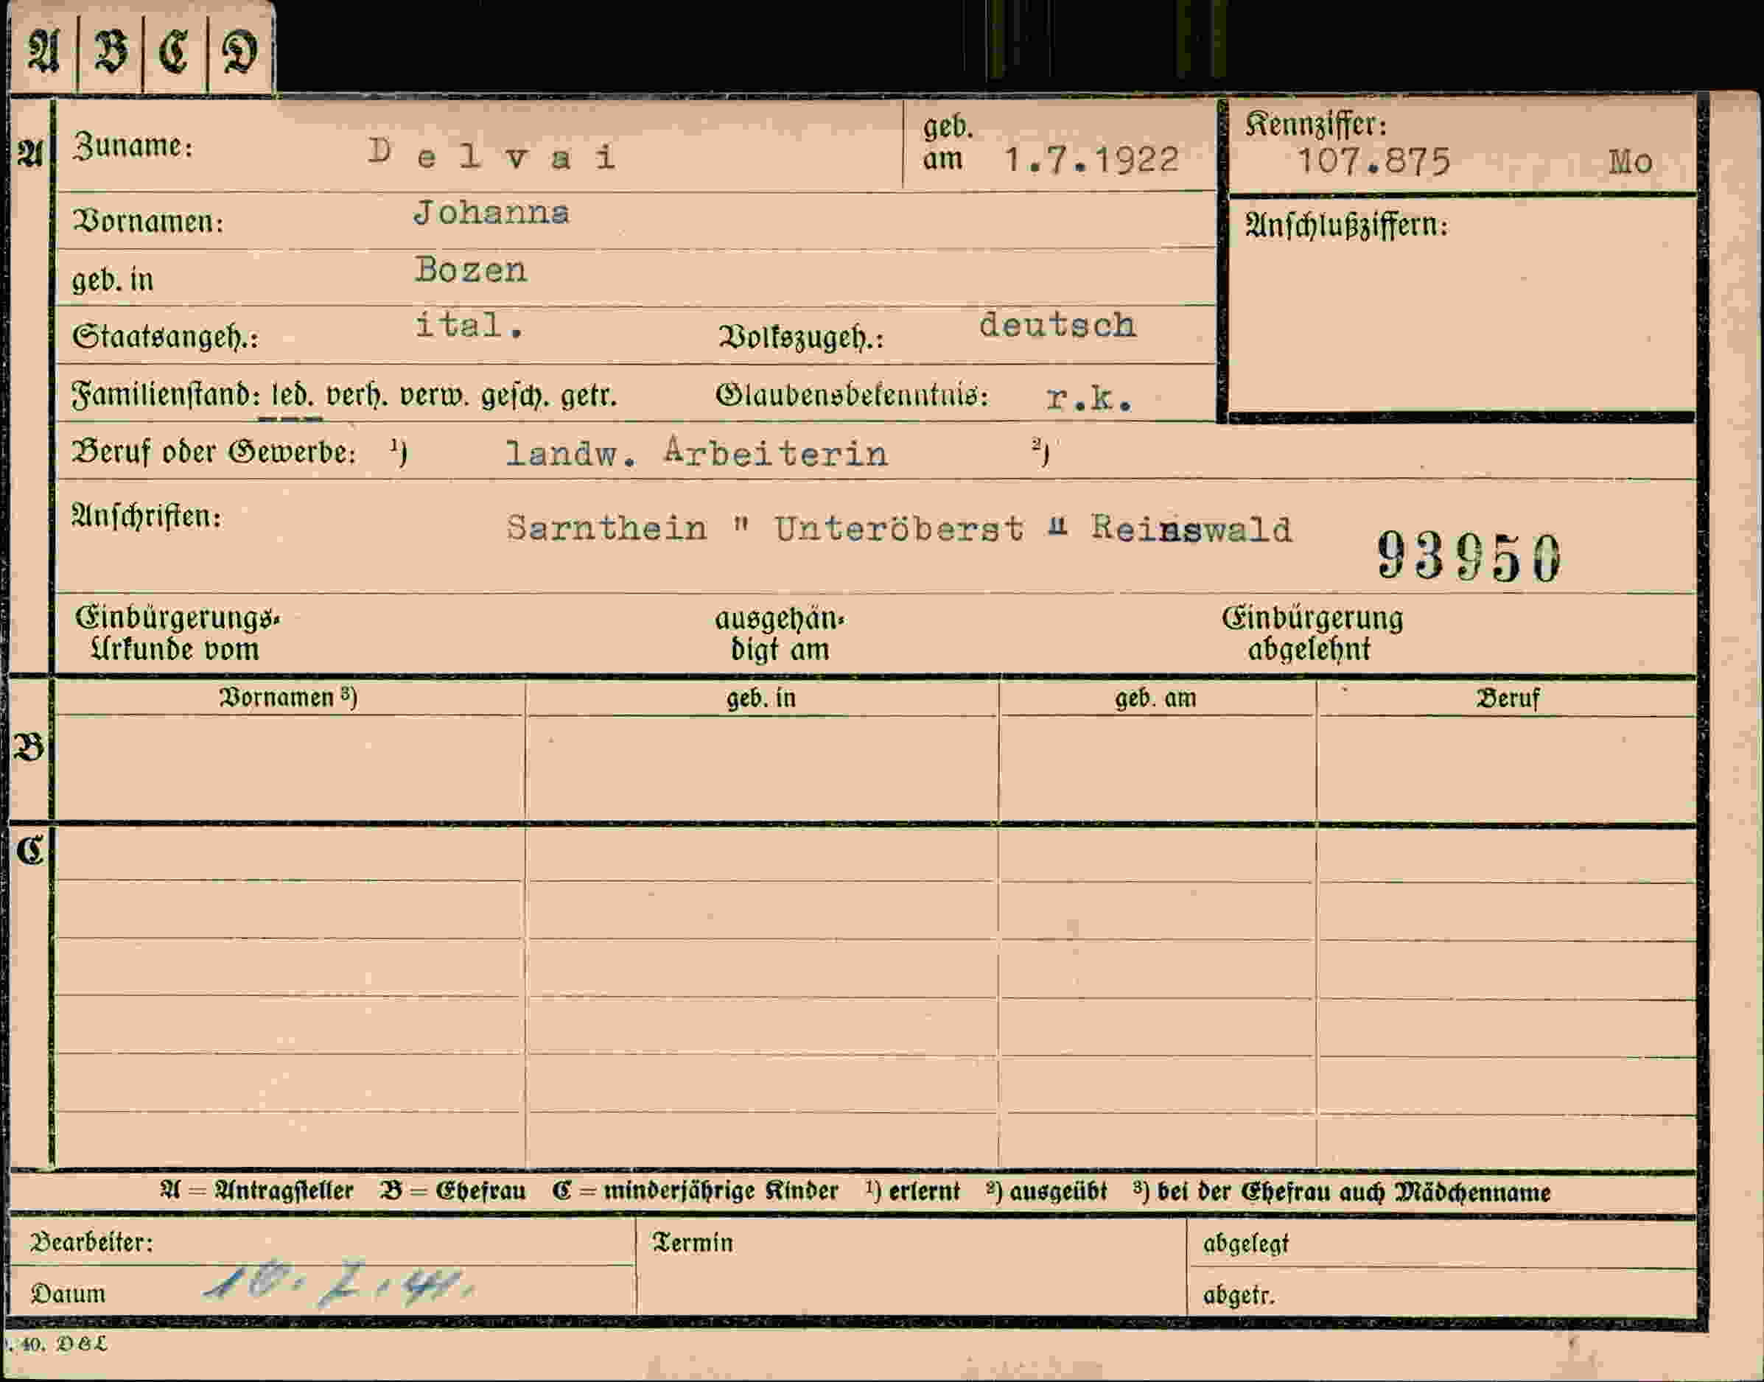Image resolution: width=1764 pixels, height=1382 pixels.
Task: Click the 'Zuname:' label
Action: coord(133,147)
